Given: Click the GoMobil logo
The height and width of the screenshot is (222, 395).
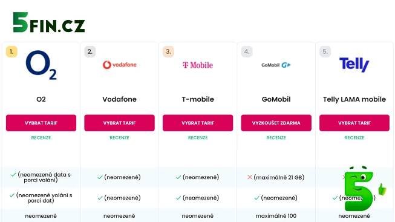Looking at the screenshot, I should pos(276,65).
